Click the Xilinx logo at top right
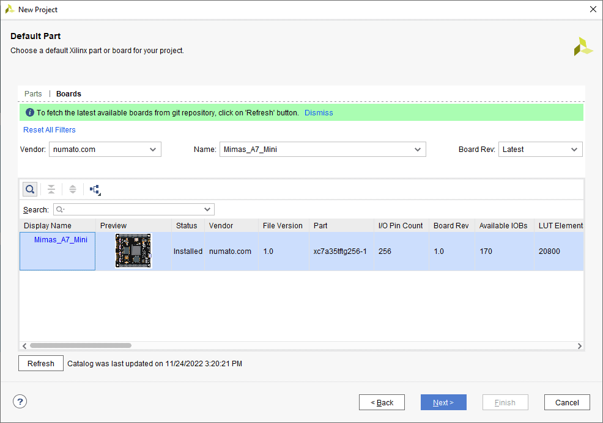 [583, 47]
